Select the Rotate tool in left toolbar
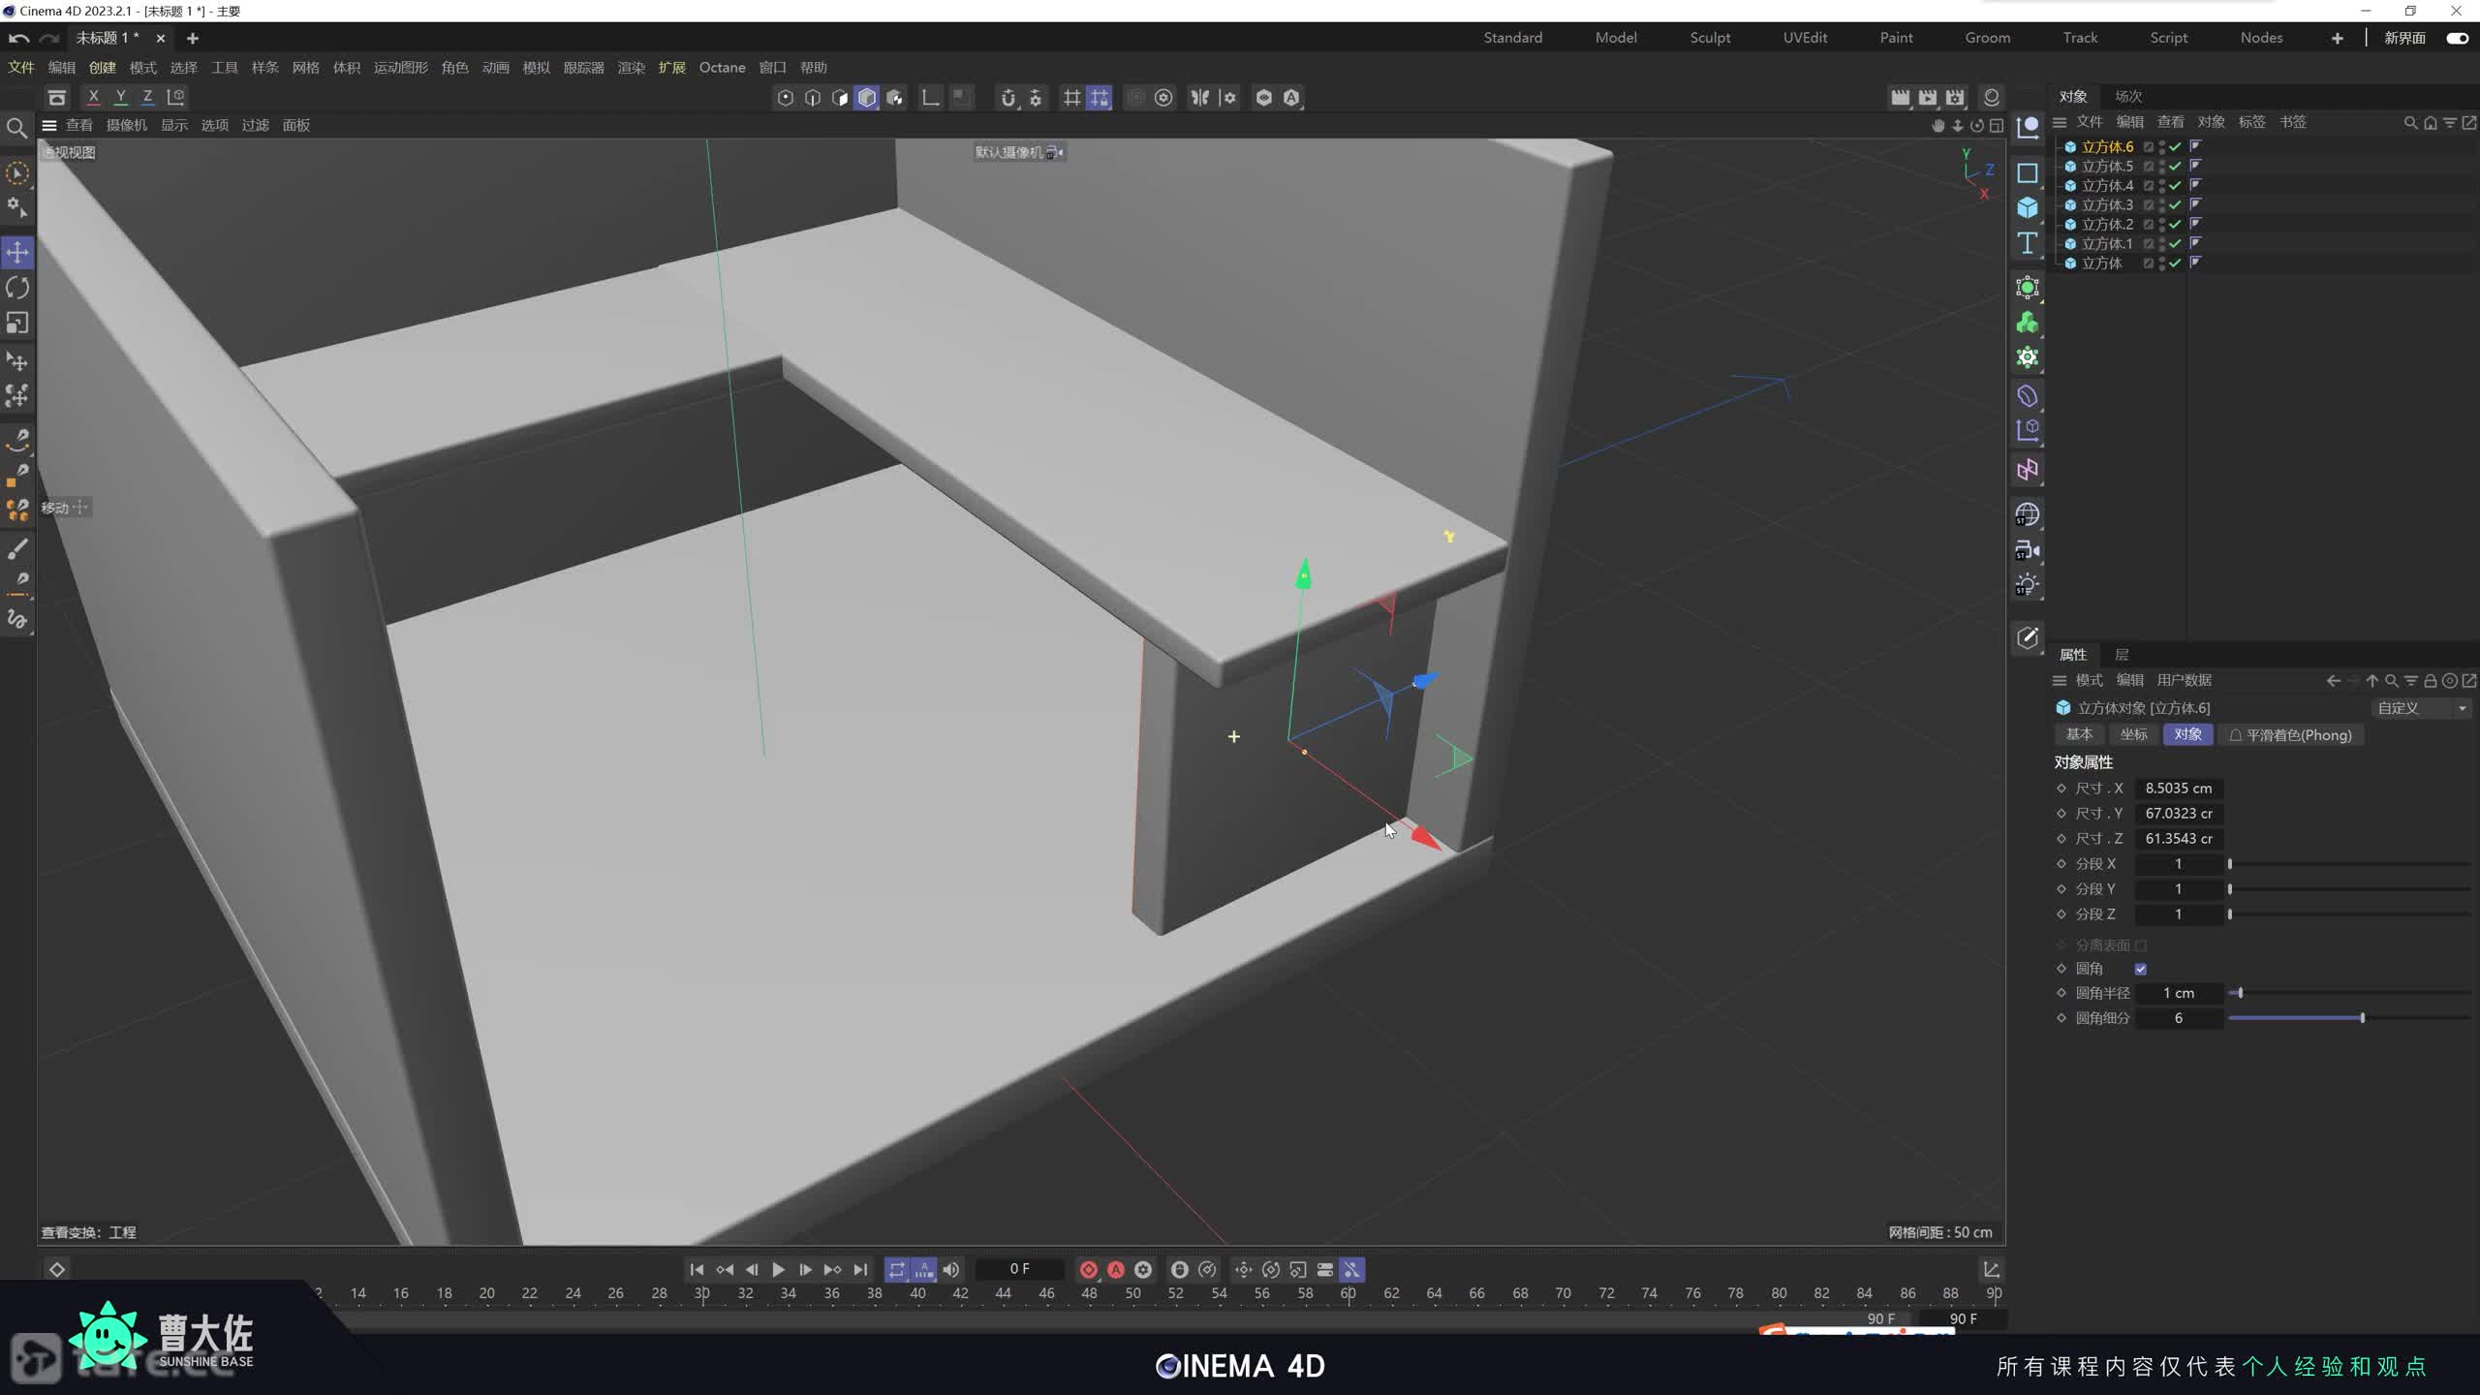Screen dimensions: 2480x1395 (x=17, y=288)
